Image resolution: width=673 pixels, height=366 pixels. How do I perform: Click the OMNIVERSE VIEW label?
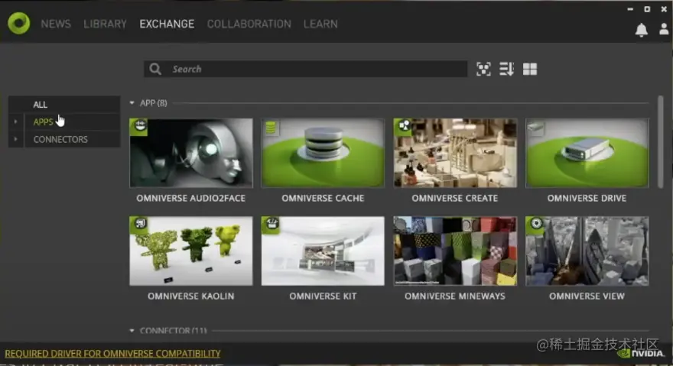587,296
